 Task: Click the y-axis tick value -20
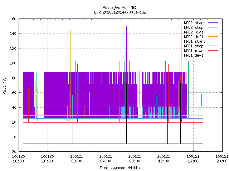13,152
